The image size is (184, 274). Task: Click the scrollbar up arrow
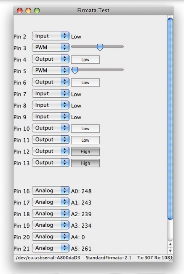coord(170,244)
